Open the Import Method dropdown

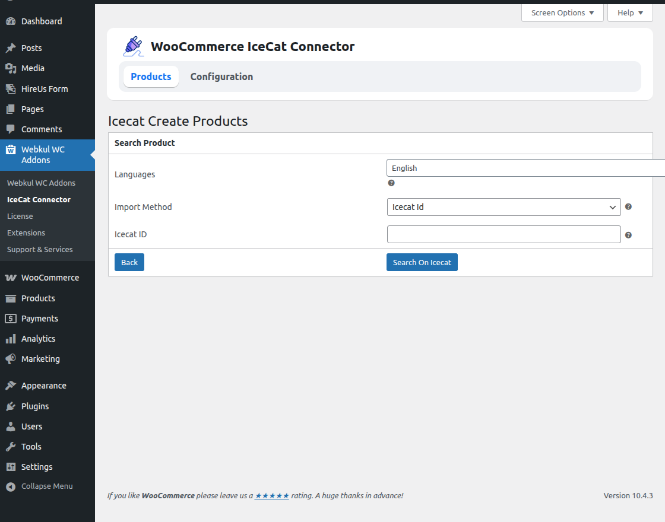point(503,207)
